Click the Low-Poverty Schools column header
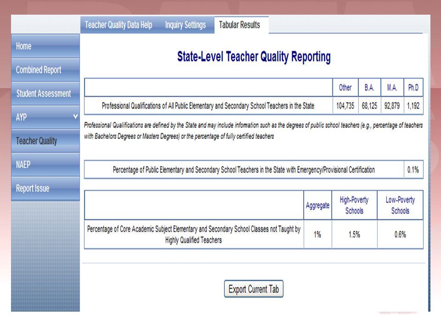 [x=400, y=205]
